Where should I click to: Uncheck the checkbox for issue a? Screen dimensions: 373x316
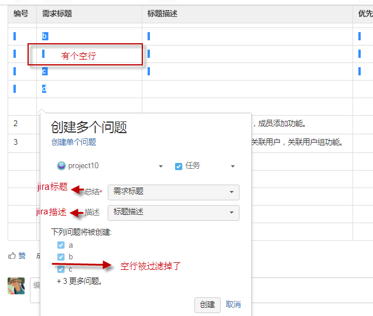61,245
